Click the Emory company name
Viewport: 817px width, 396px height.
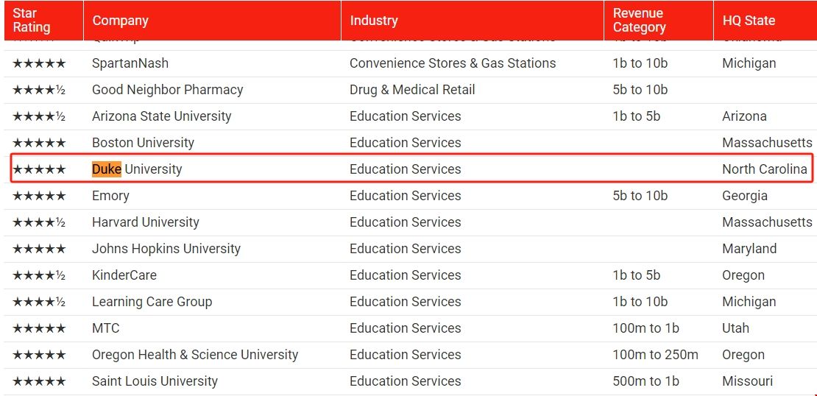[x=110, y=196]
